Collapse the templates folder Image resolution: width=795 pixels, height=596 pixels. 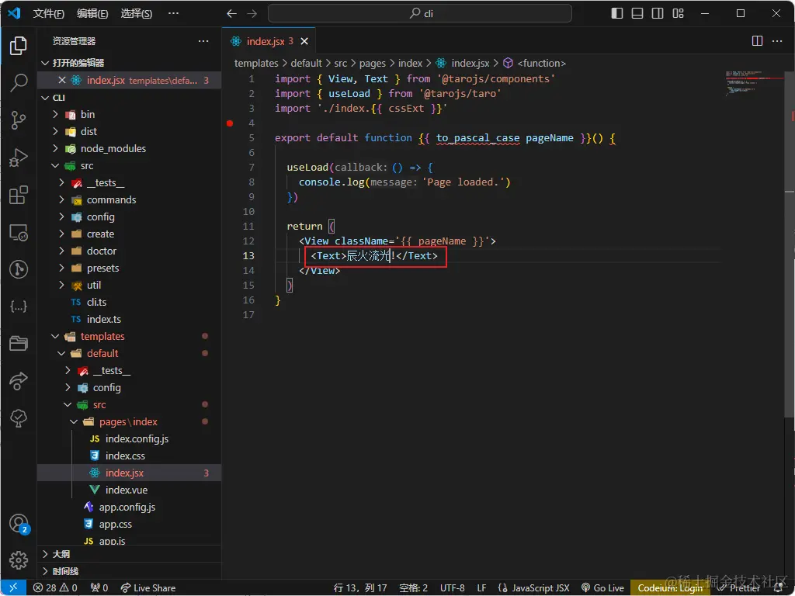[102, 336]
